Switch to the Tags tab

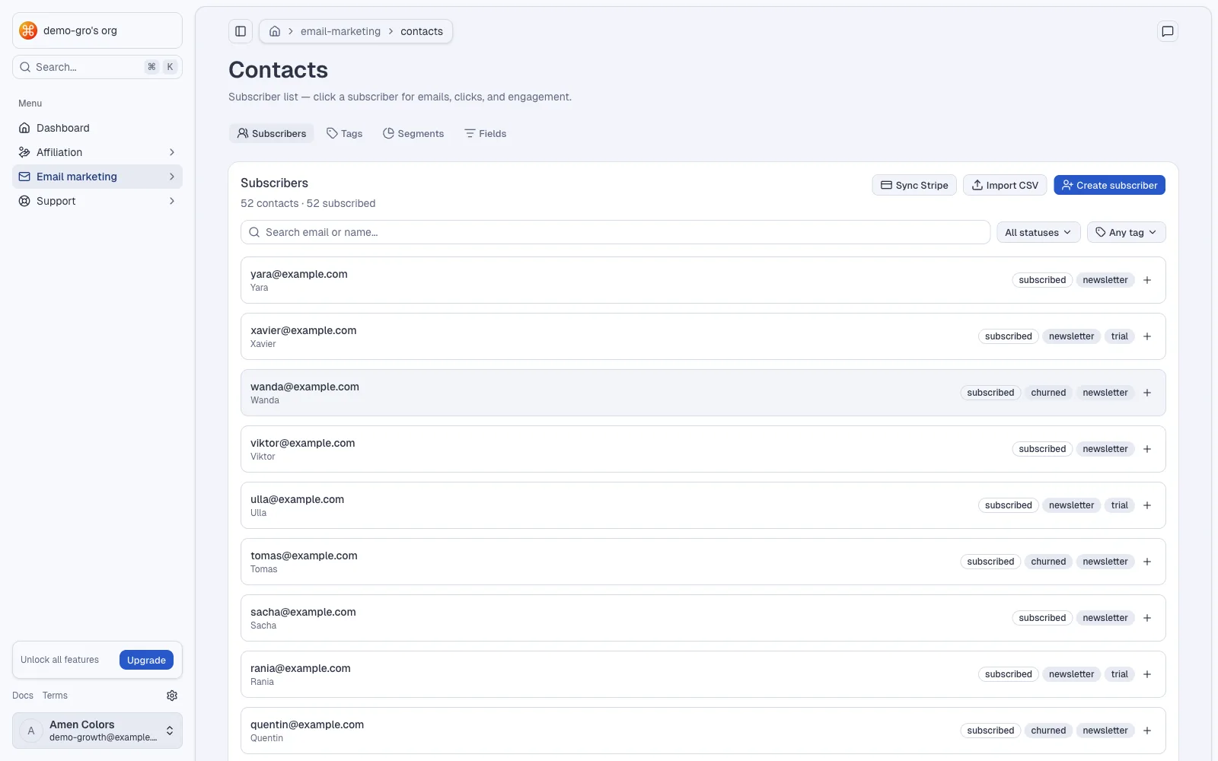tap(344, 133)
